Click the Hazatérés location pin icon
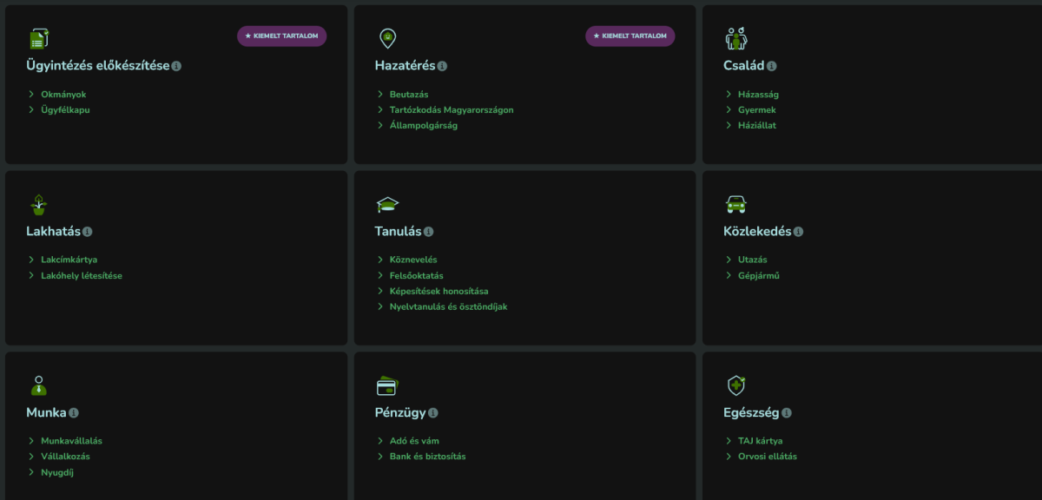Image resolution: width=1042 pixels, height=500 pixels. coord(387,39)
